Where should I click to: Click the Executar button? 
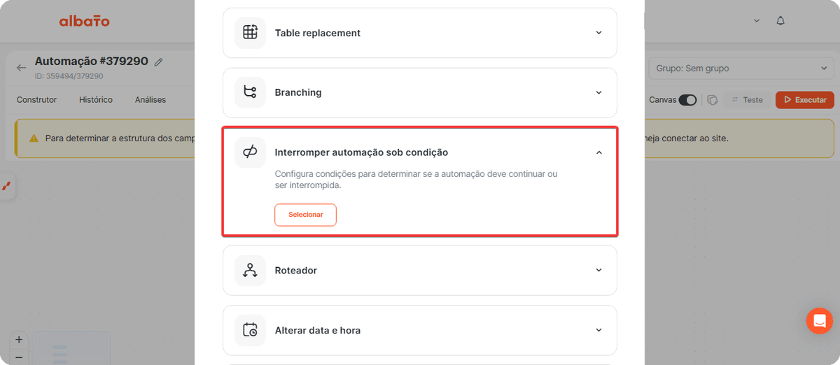click(x=804, y=100)
